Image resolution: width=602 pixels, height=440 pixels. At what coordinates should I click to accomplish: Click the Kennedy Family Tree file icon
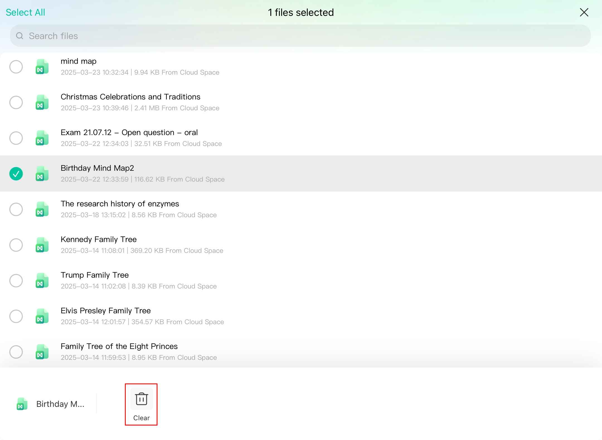pyautogui.click(x=42, y=245)
